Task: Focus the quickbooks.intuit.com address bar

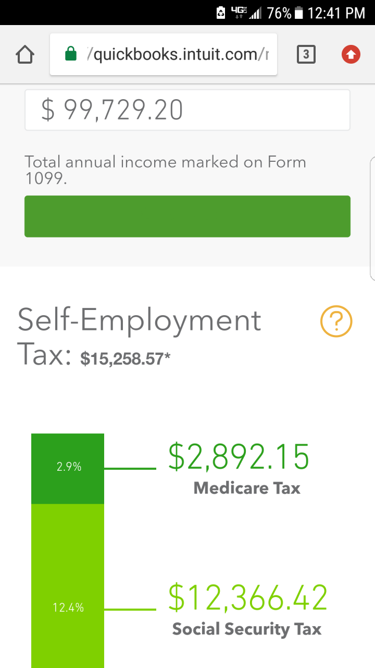Action: coord(177,54)
